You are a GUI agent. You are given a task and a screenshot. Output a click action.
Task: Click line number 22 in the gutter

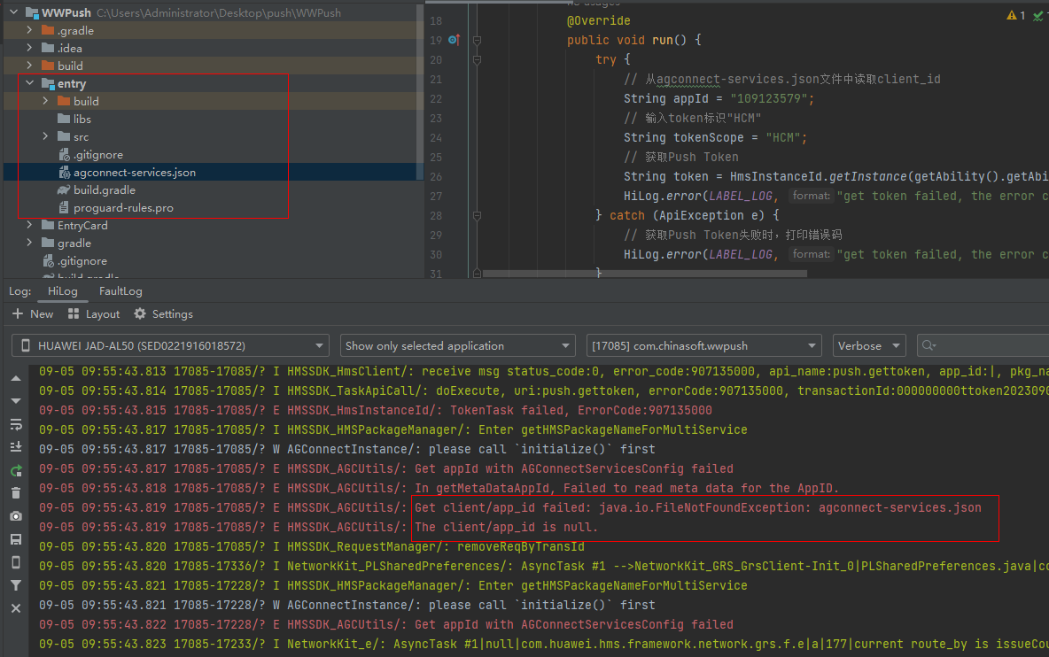[x=436, y=99]
